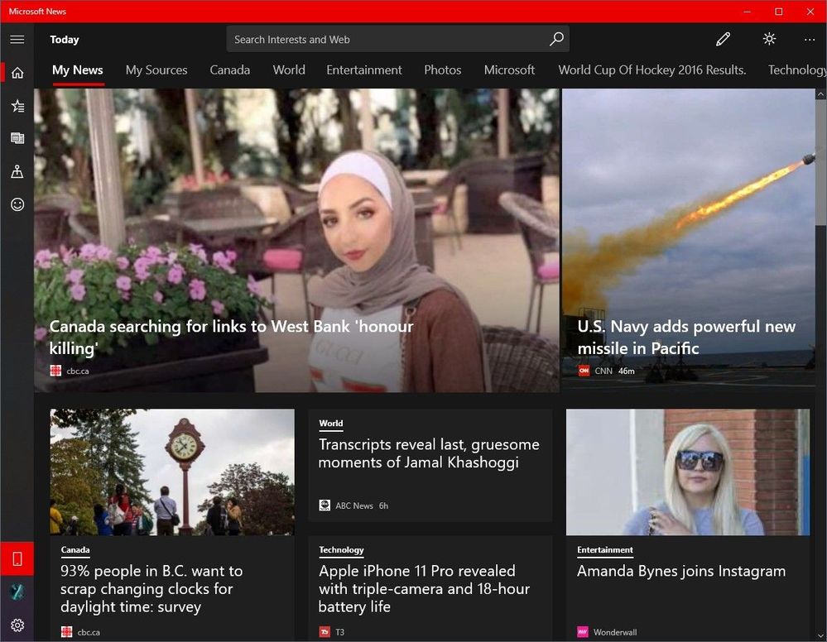Click the Technology category label on card
Image resolution: width=827 pixels, height=642 pixels.
tap(341, 550)
